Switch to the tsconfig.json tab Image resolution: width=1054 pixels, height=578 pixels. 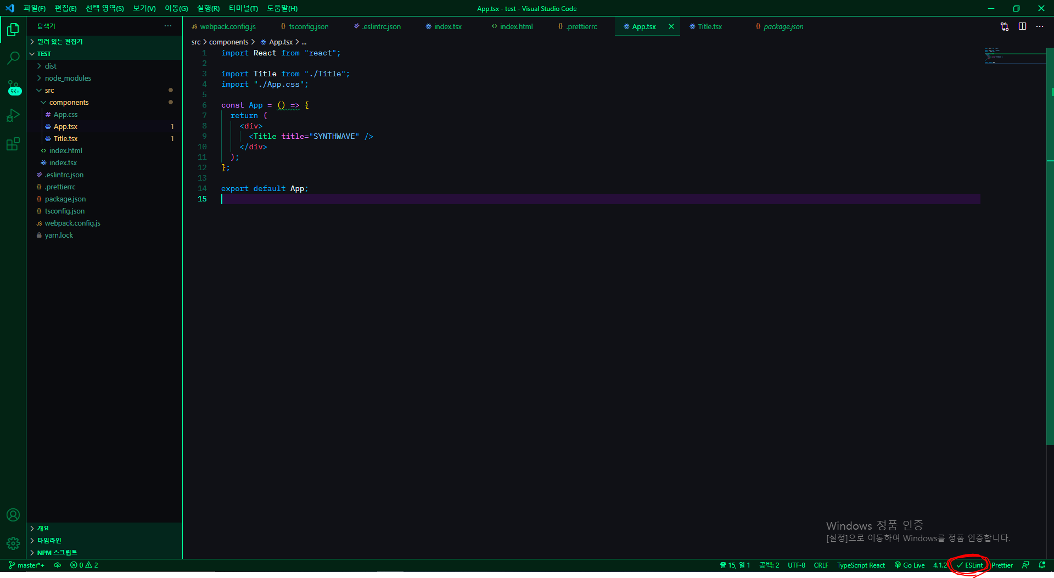(309, 26)
